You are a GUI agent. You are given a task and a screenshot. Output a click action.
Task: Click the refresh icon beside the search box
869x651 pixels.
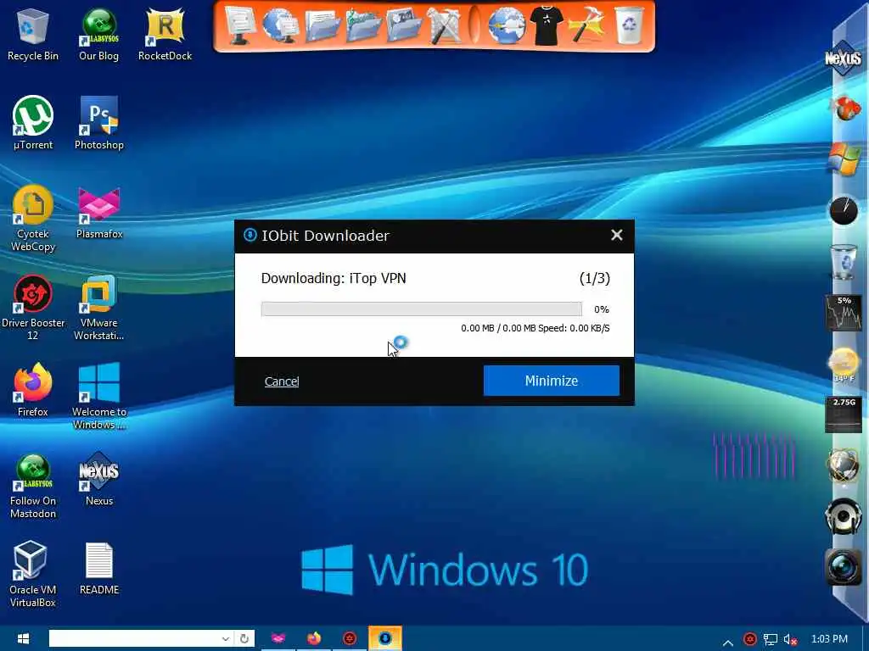pos(244,639)
